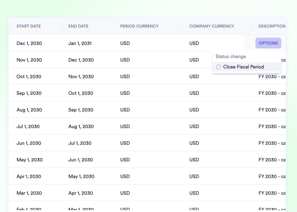Click the dashed circle icon beside Close Fiscal Period

point(218,67)
